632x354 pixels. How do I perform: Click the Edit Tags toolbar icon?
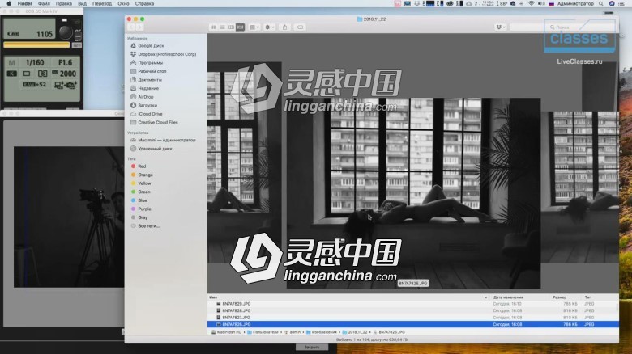point(300,27)
